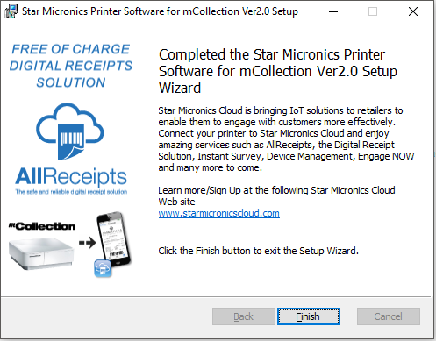Click the 'FREE OF CHARGE' banner text

click(x=71, y=66)
